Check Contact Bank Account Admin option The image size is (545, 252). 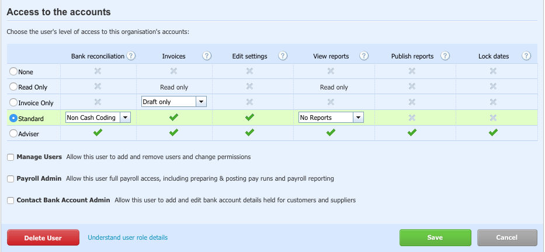[11, 201]
